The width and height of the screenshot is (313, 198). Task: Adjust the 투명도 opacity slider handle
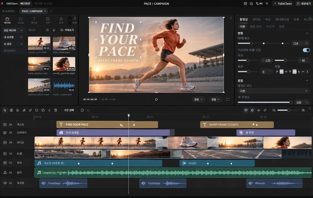pyautogui.click(x=291, y=102)
